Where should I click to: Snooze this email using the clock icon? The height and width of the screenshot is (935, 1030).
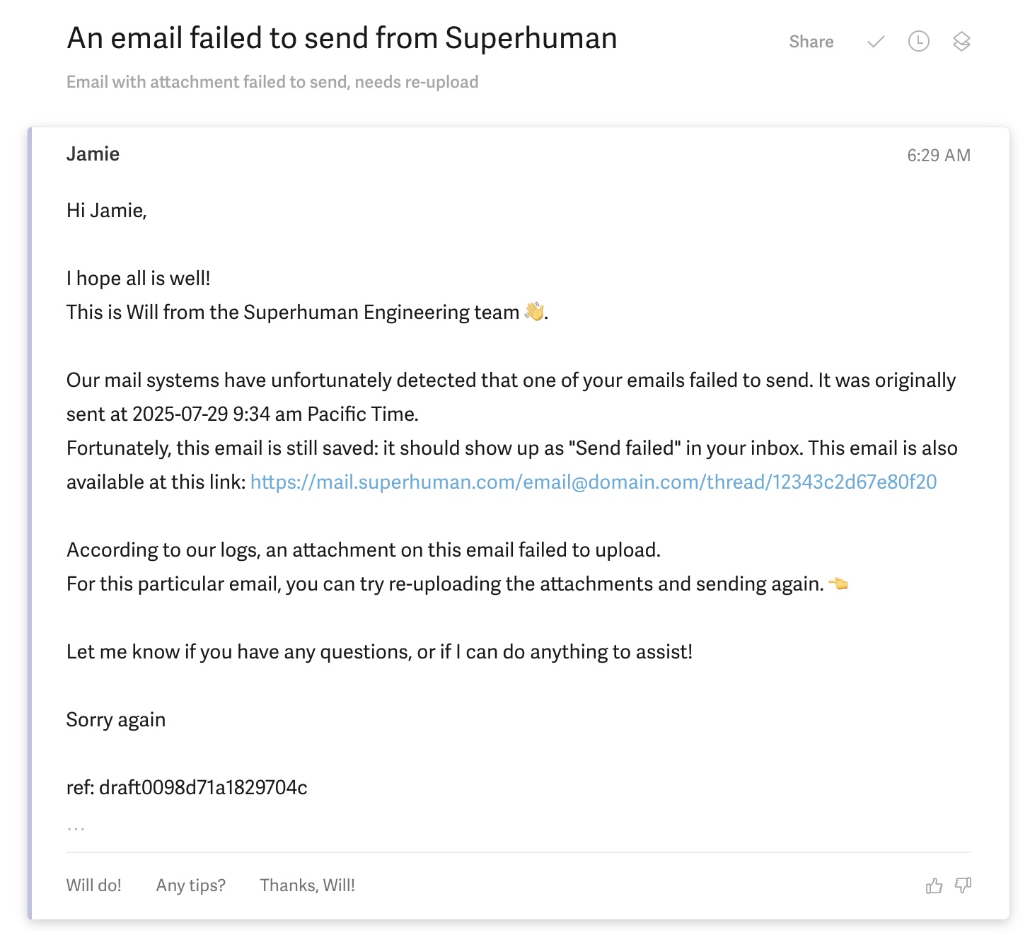tap(919, 42)
